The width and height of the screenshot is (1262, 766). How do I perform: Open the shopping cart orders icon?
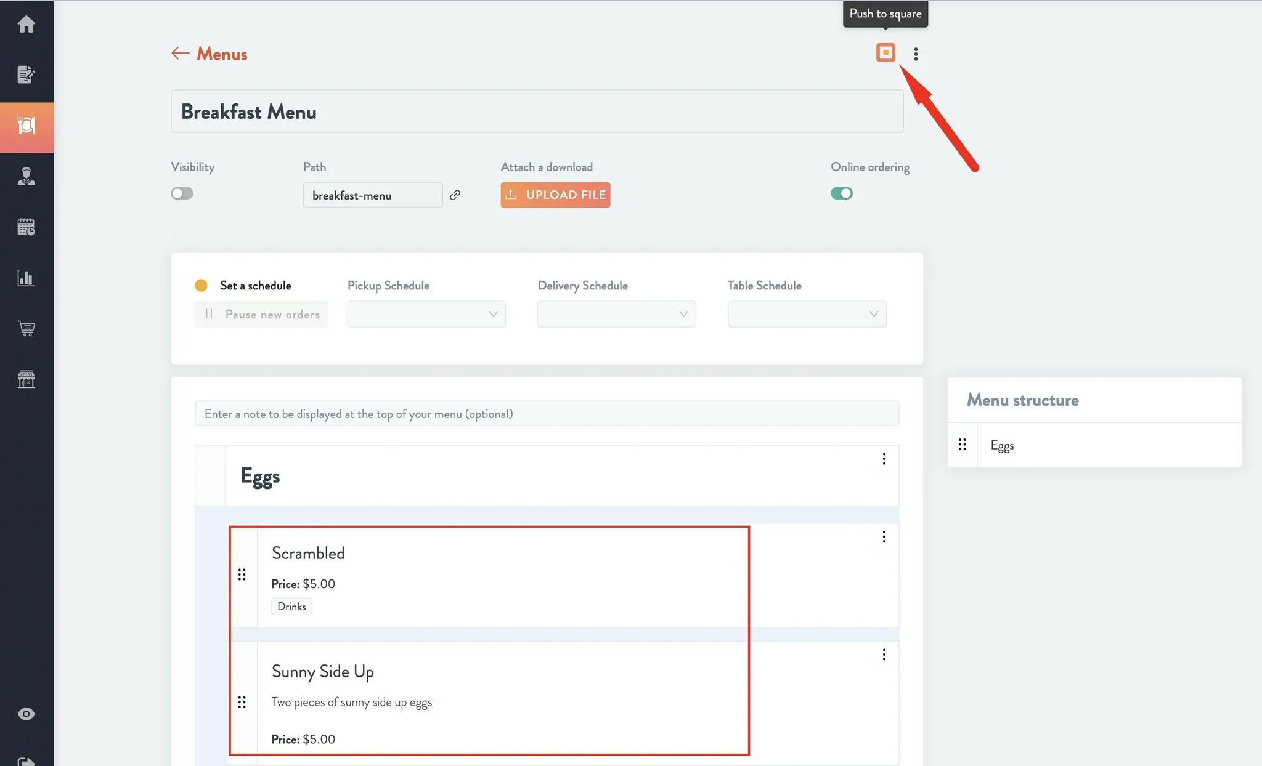coord(26,328)
